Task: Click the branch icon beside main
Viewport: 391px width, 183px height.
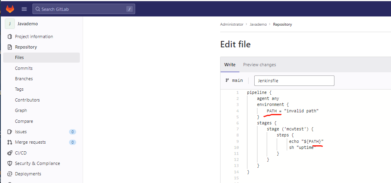Action: click(x=227, y=80)
